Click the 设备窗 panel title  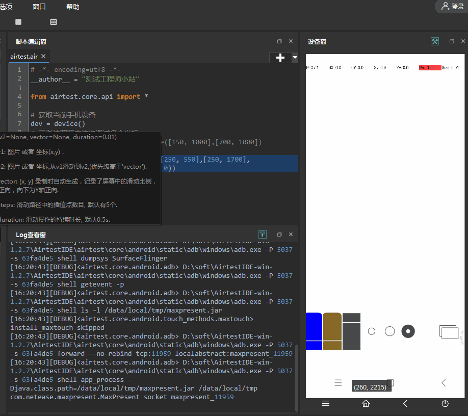317,42
